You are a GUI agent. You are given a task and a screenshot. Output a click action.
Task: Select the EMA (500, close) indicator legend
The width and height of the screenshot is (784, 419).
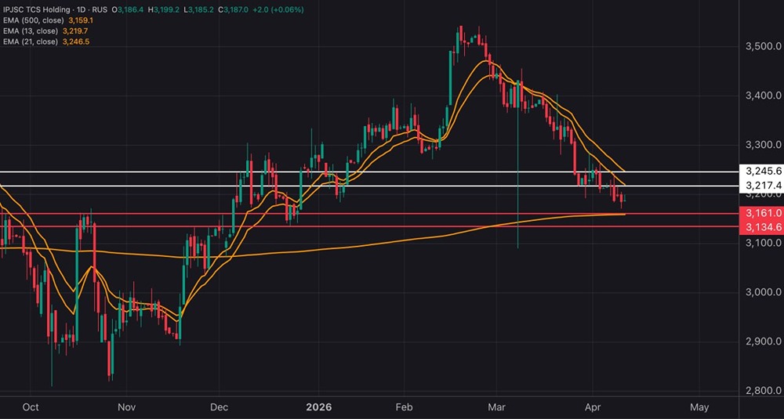pos(34,20)
